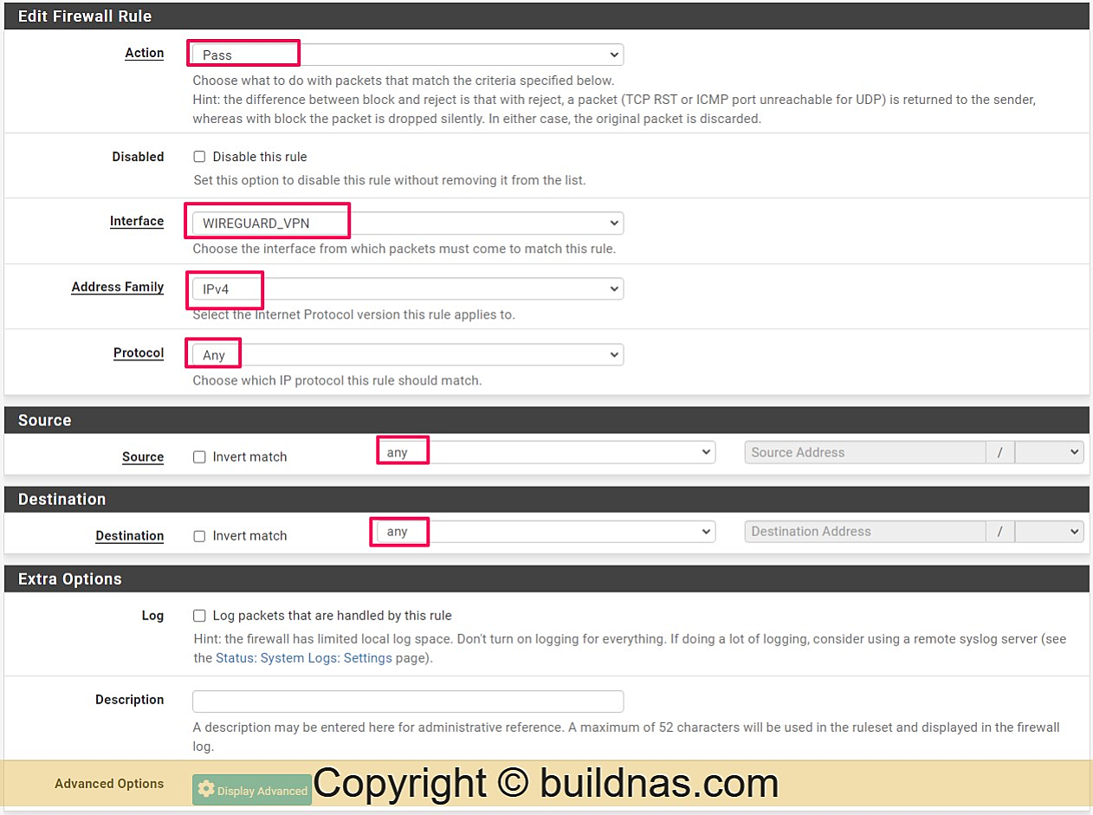This screenshot has height=815, width=1093.
Task: Click the Source Address input field
Action: 864,452
